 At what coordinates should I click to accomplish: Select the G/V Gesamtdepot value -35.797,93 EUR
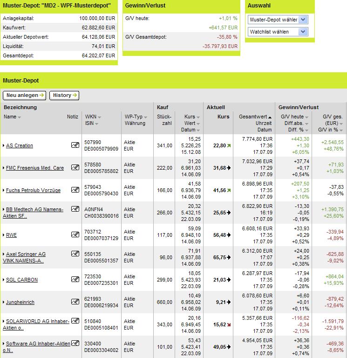(220, 46)
